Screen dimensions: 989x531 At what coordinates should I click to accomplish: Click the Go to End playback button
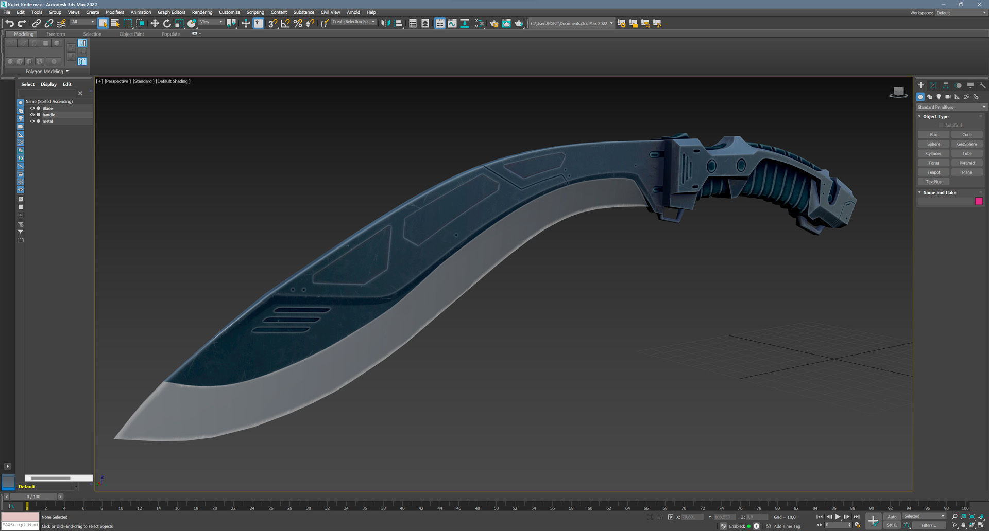click(856, 517)
